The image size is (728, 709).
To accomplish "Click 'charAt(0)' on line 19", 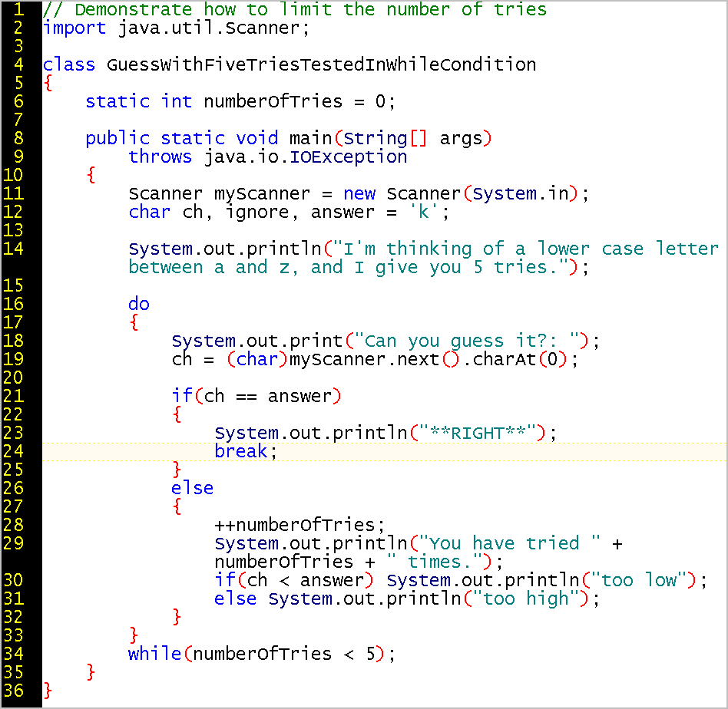I will click(521, 360).
